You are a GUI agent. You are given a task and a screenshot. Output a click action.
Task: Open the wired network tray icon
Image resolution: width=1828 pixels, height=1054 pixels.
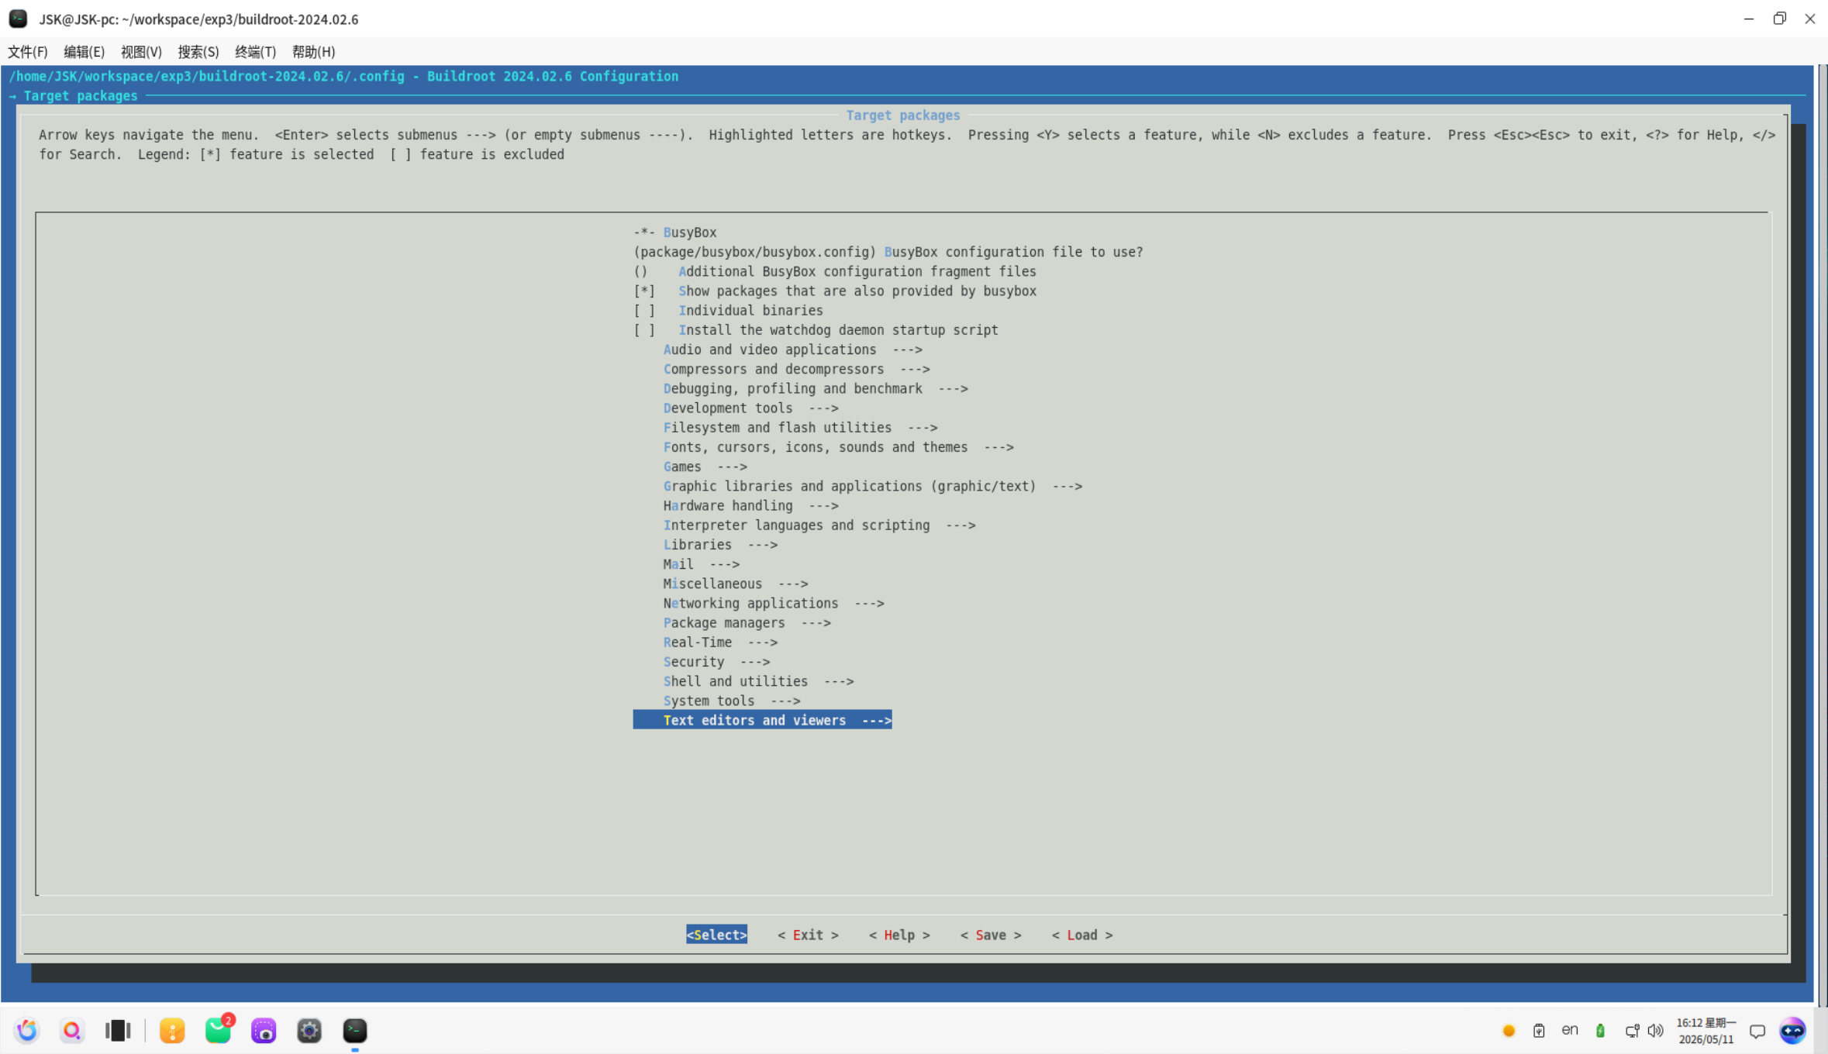[1632, 1031]
